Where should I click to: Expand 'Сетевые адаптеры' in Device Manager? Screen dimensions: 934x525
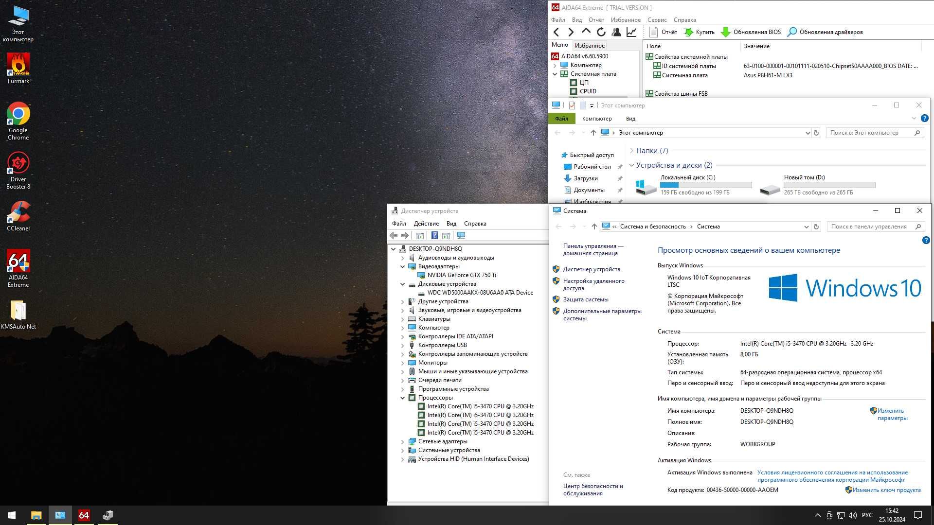point(402,441)
